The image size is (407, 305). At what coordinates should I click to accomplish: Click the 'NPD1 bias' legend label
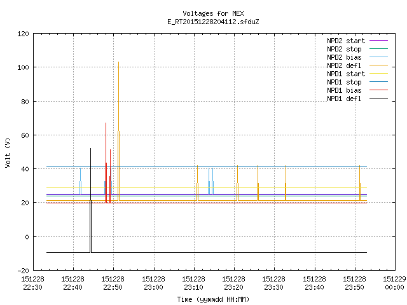[x=344, y=90]
